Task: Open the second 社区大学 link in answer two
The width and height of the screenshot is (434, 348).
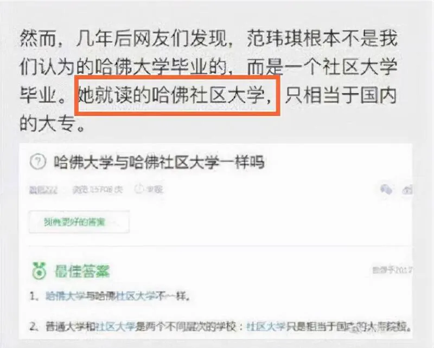Action: (266, 326)
